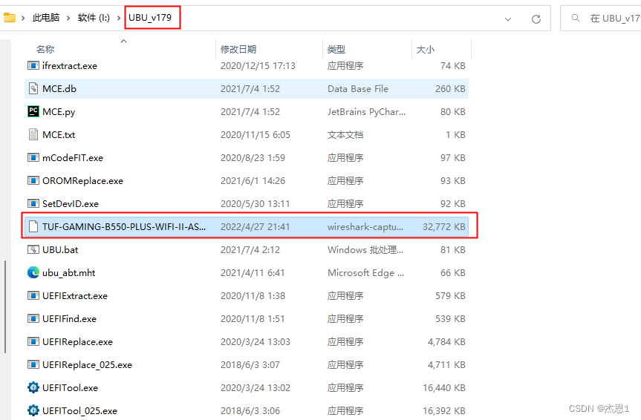Select file name UEFITool_025.exe

tap(79, 410)
